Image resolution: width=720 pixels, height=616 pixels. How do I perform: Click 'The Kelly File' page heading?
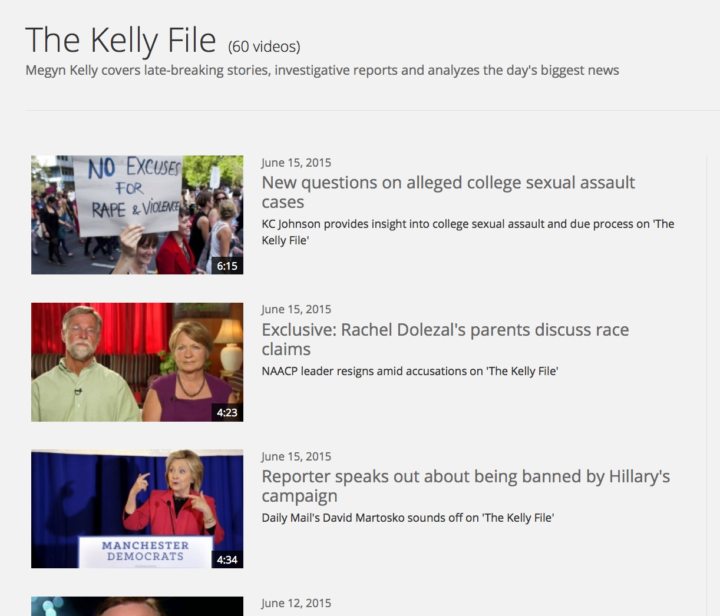121,40
